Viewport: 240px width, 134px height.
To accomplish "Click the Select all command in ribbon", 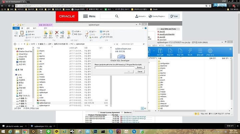I will tap(105, 32).
